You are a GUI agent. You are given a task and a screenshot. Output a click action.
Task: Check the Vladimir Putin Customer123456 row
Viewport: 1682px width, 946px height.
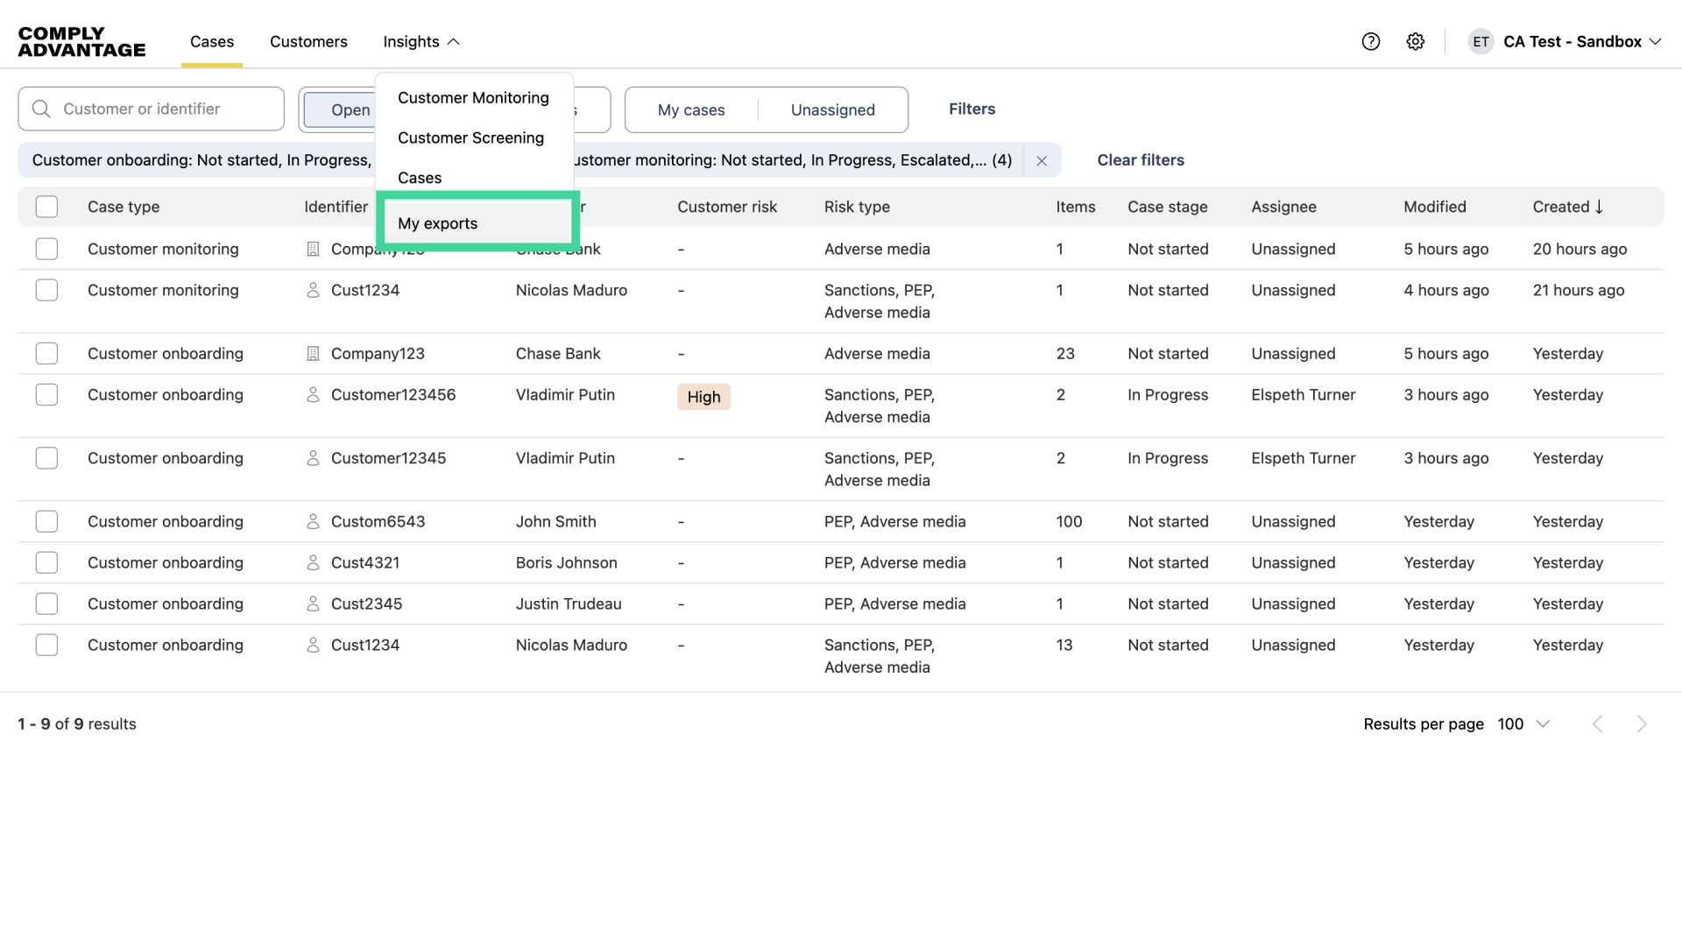[46, 395]
